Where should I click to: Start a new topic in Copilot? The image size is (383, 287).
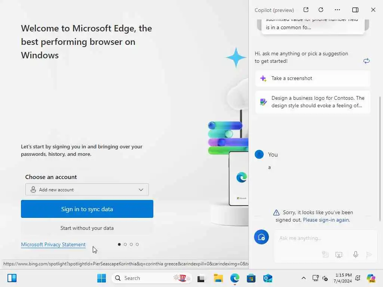[261, 237]
